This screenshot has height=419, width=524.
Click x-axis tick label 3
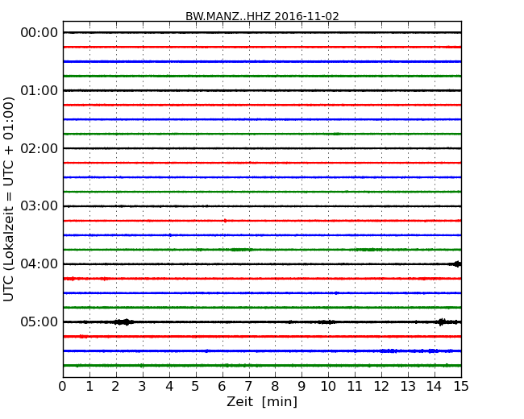pyautogui.click(x=143, y=386)
